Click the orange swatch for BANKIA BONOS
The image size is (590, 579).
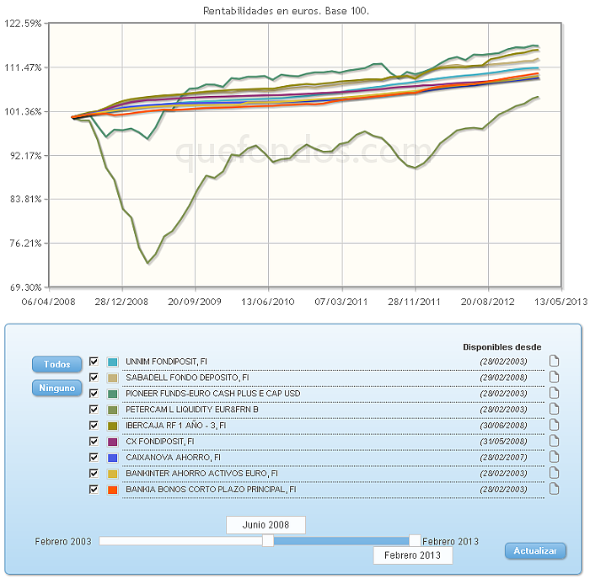pyautogui.click(x=112, y=490)
